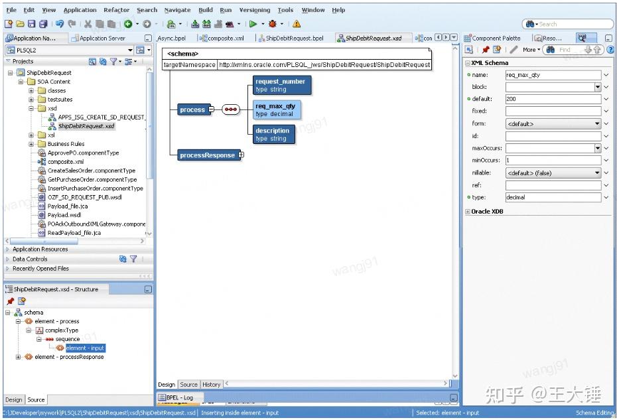The height and width of the screenshot is (420, 617).
Task: Open the Versioning menu
Action: 255,10
